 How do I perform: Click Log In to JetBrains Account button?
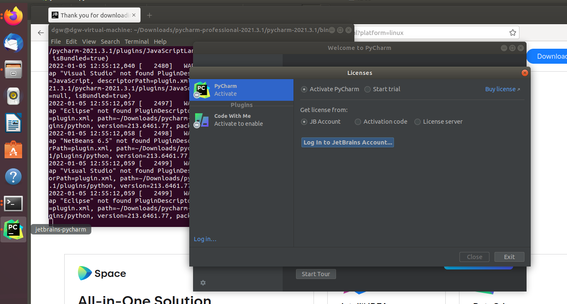click(x=348, y=142)
